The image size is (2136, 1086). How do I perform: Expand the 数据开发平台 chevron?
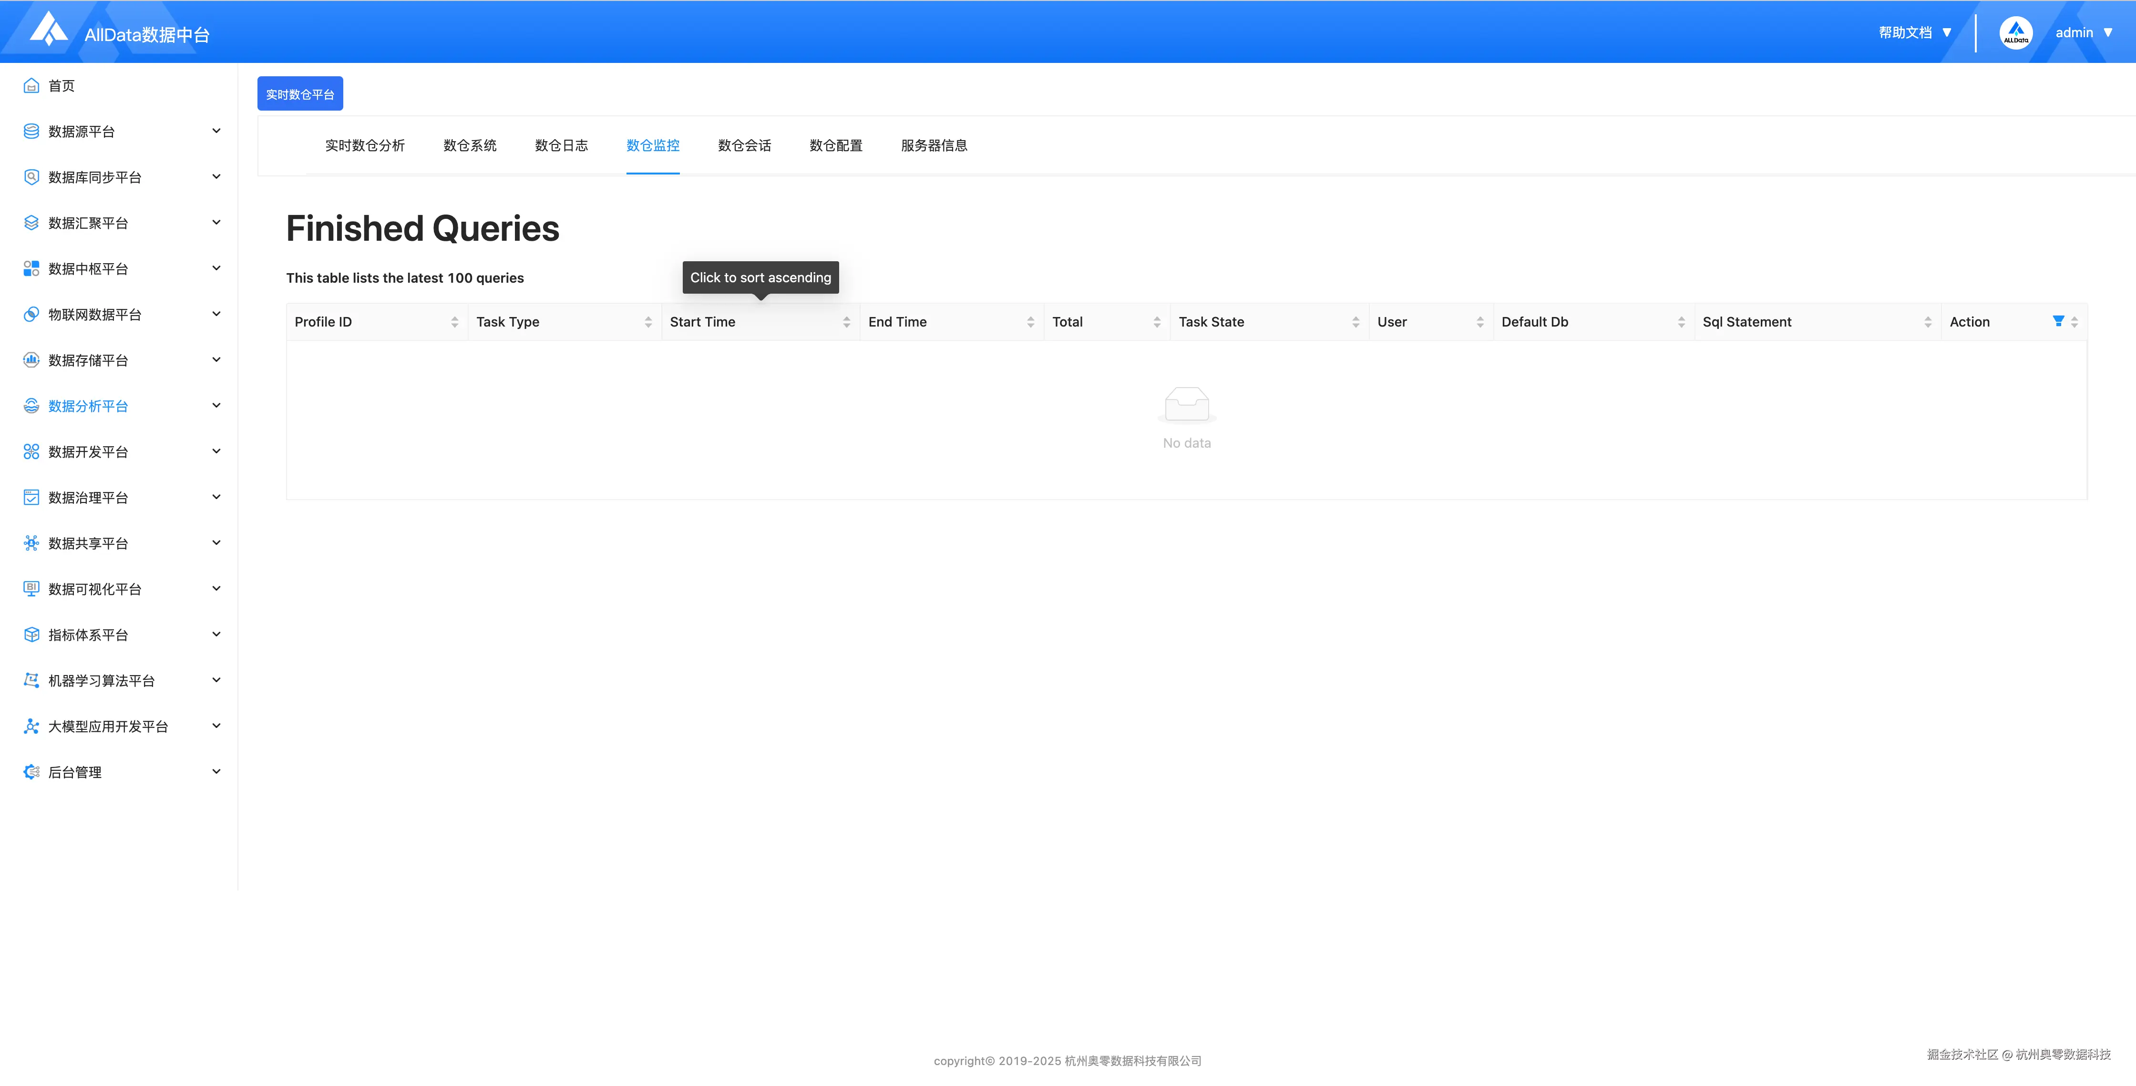click(x=216, y=451)
